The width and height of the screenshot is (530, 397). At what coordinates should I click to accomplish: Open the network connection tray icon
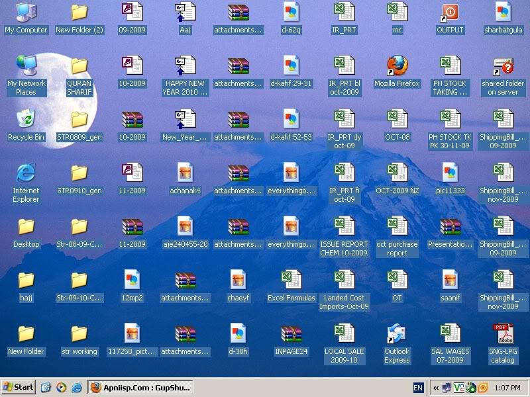[x=447, y=388]
